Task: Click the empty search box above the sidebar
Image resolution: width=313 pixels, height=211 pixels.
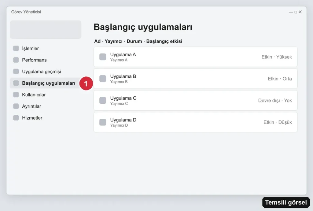Action: click(x=46, y=30)
